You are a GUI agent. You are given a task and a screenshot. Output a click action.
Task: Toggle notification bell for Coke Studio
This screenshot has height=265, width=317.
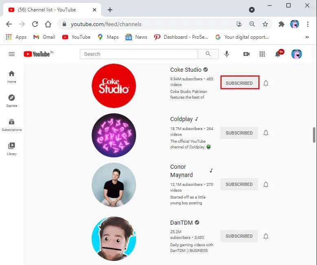click(266, 83)
